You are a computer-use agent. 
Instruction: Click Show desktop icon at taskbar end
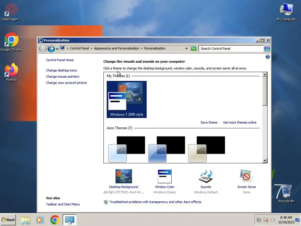(x=298, y=220)
